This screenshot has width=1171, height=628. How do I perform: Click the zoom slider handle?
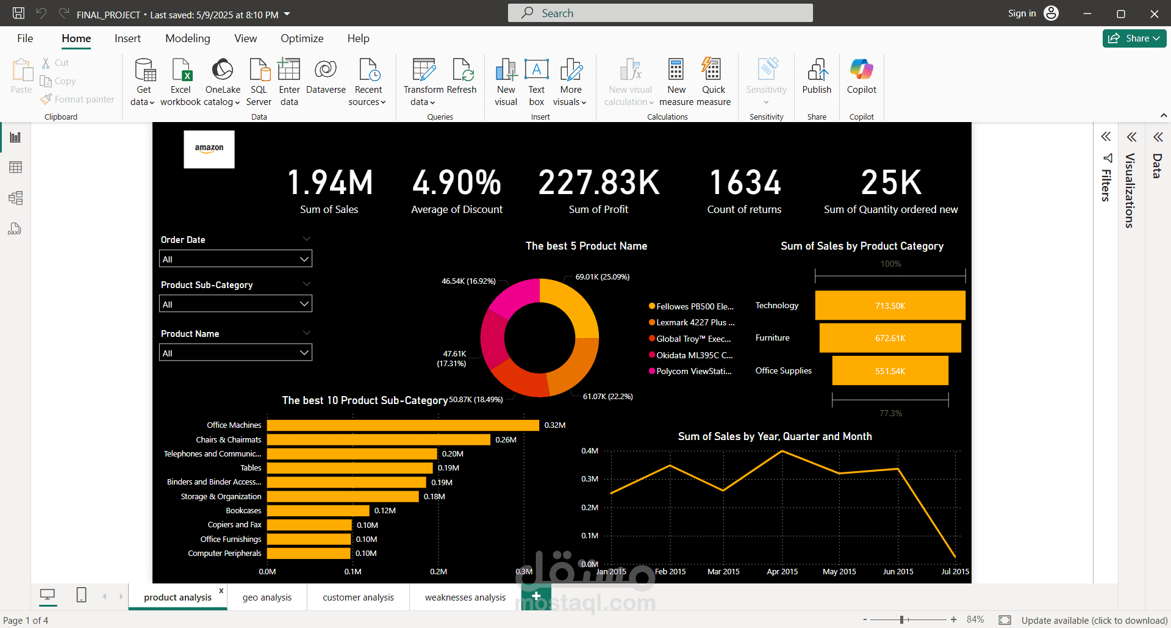point(901,620)
